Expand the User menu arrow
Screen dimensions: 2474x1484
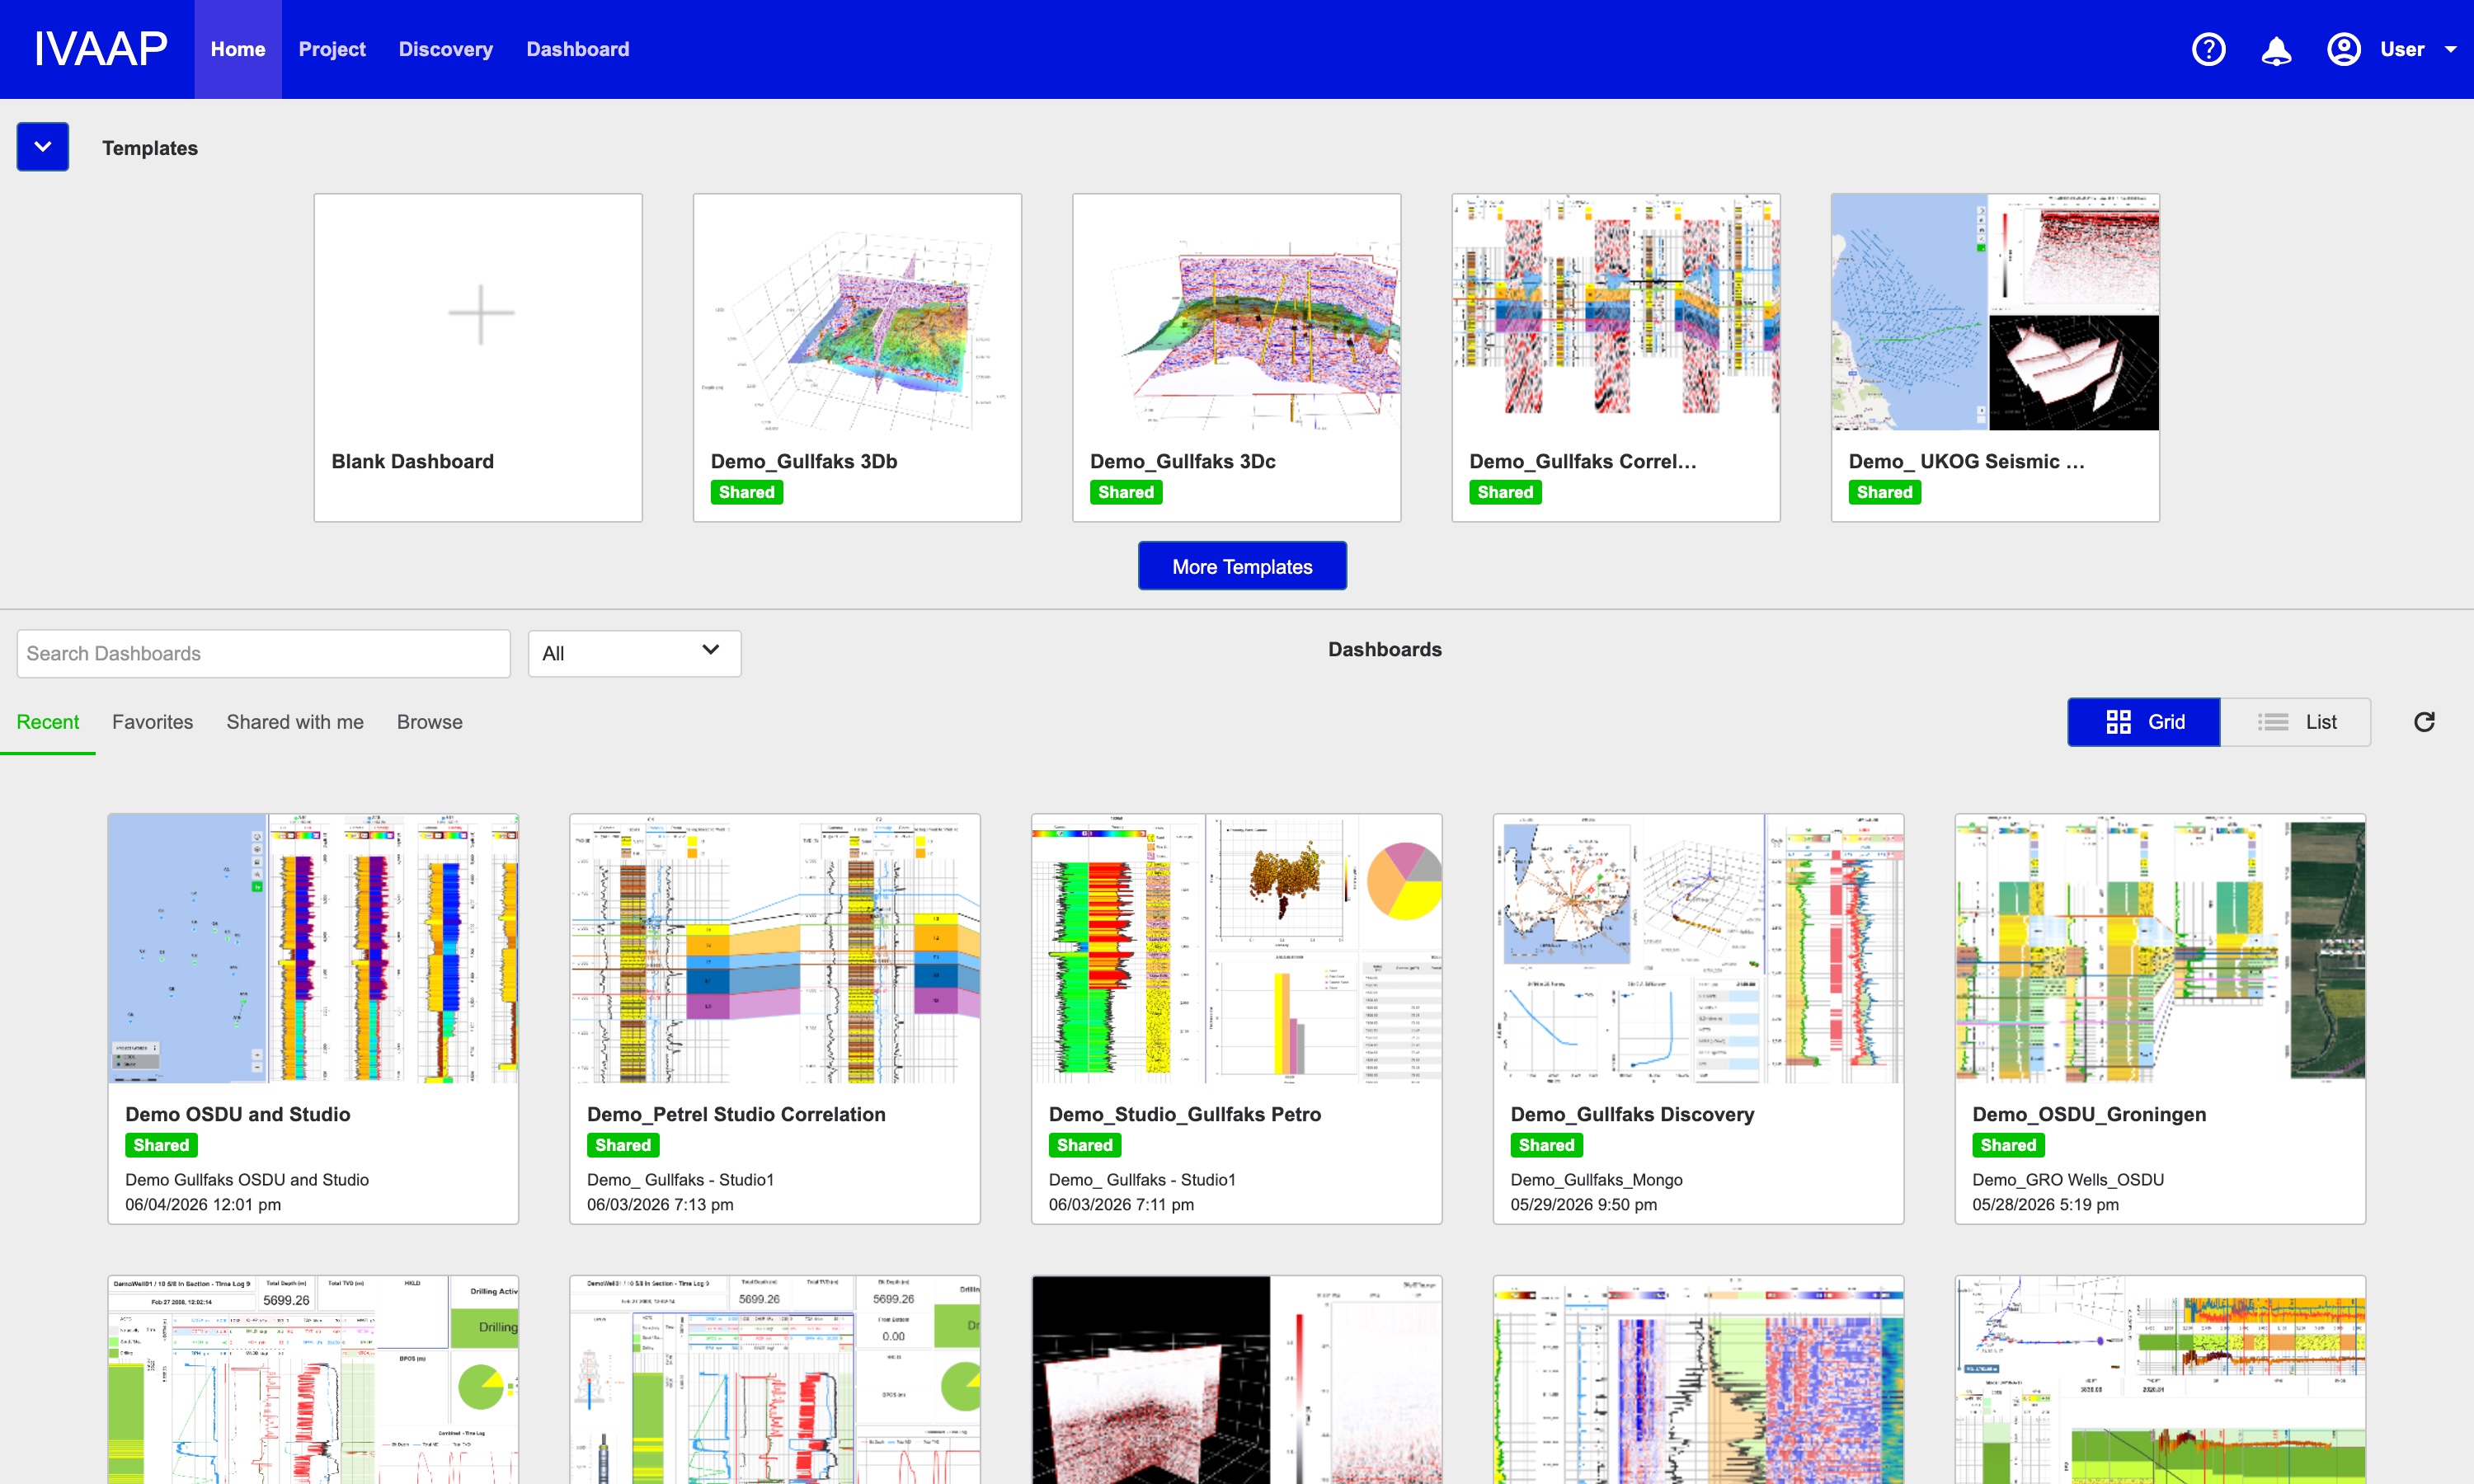point(2450,49)
